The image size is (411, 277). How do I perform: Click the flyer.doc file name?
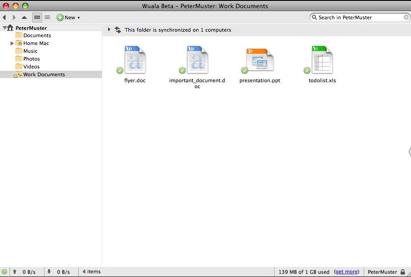135,80
